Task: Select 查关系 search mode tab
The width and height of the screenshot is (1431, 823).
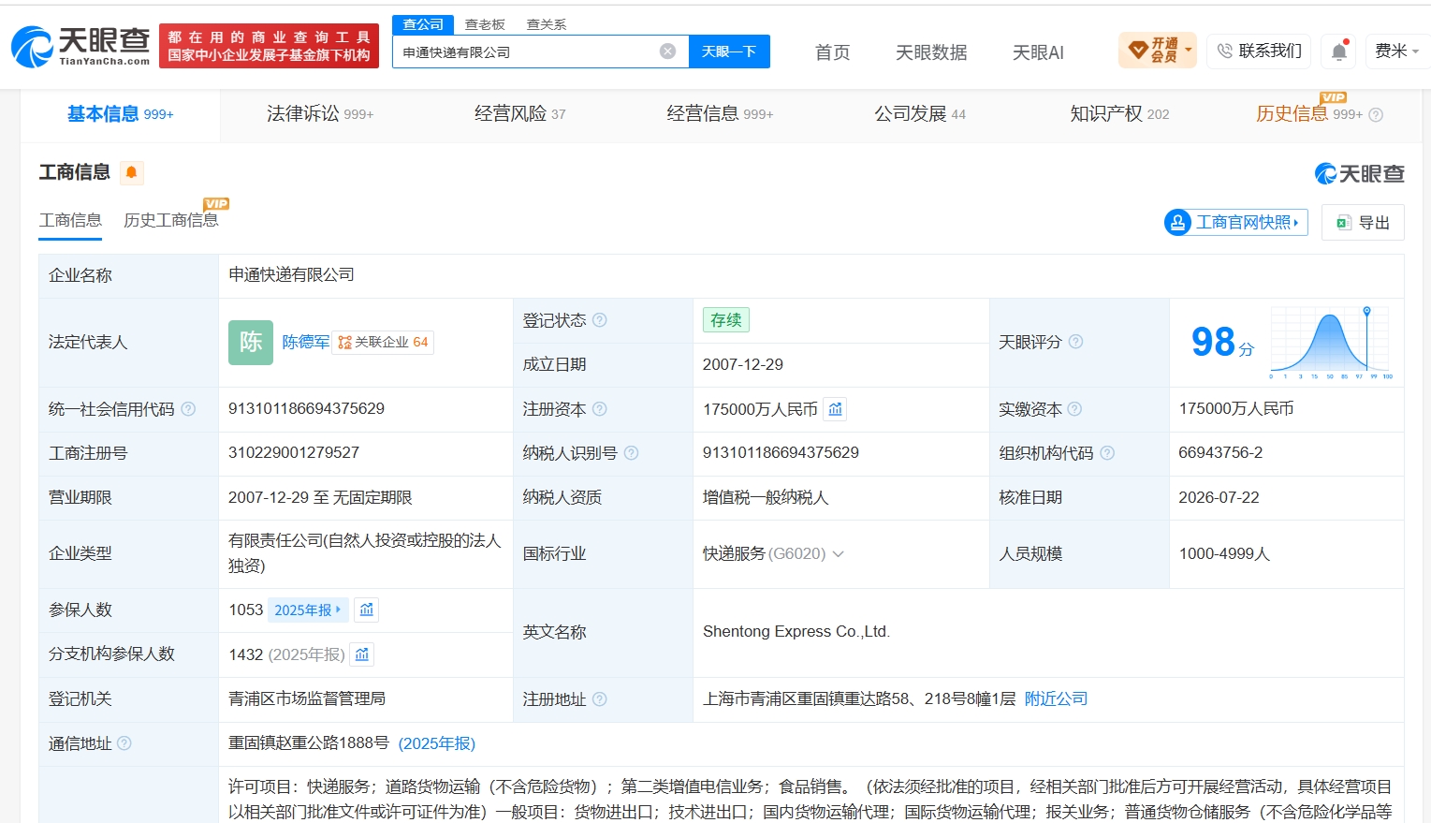Action: tap(547, 24)
